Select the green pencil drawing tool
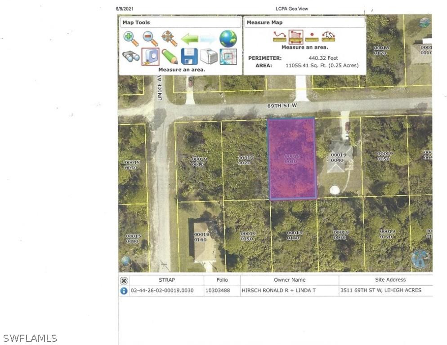This screenshot has height=345, width=447. (x=170, y=56)
